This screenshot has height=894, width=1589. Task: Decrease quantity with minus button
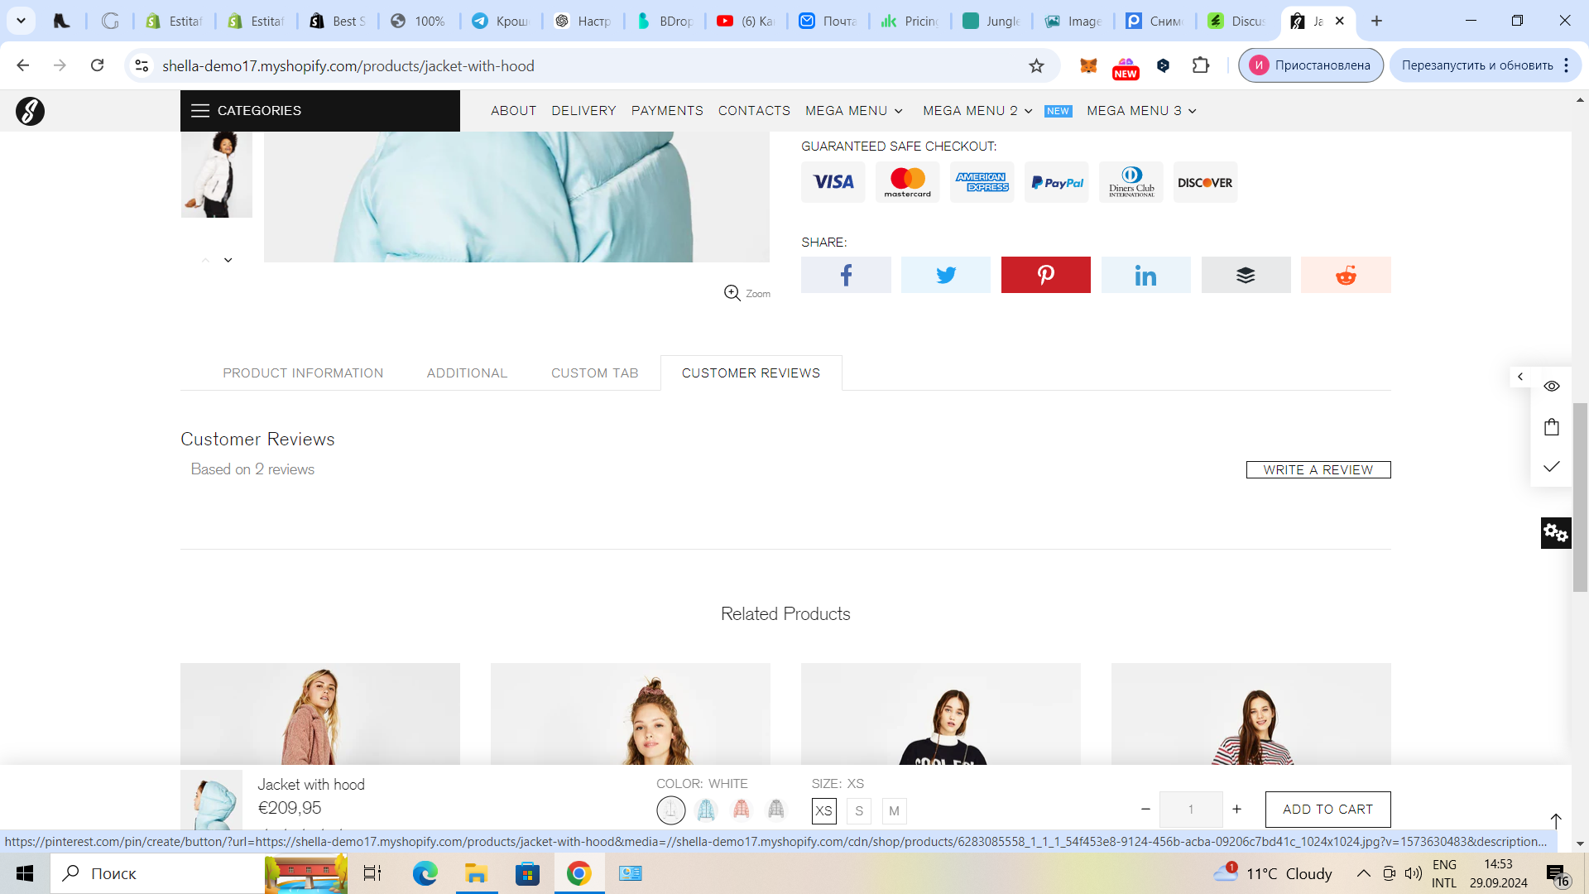pyautogui.click(x=1145, y=810)
